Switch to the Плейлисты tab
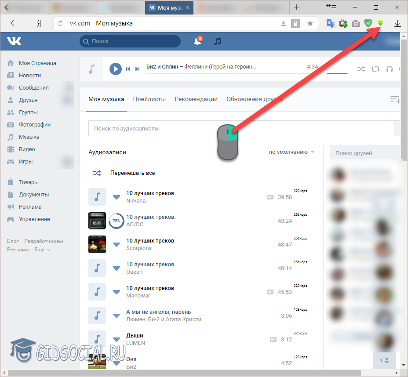This screenshot has height=377, width=408. coord(149,99)
